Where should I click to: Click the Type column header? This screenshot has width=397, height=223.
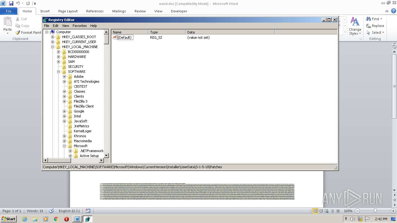click(x=167, y=32)
